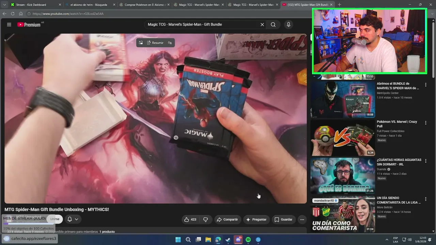Screen dimensions: 436x245
Task: Open a new browser tab
Action: 339,5
